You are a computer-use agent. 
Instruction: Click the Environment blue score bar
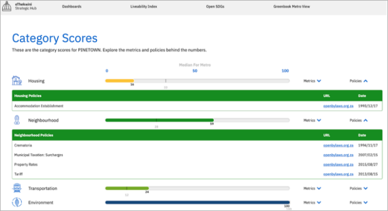pyautogui.click(x=197, y=202)
